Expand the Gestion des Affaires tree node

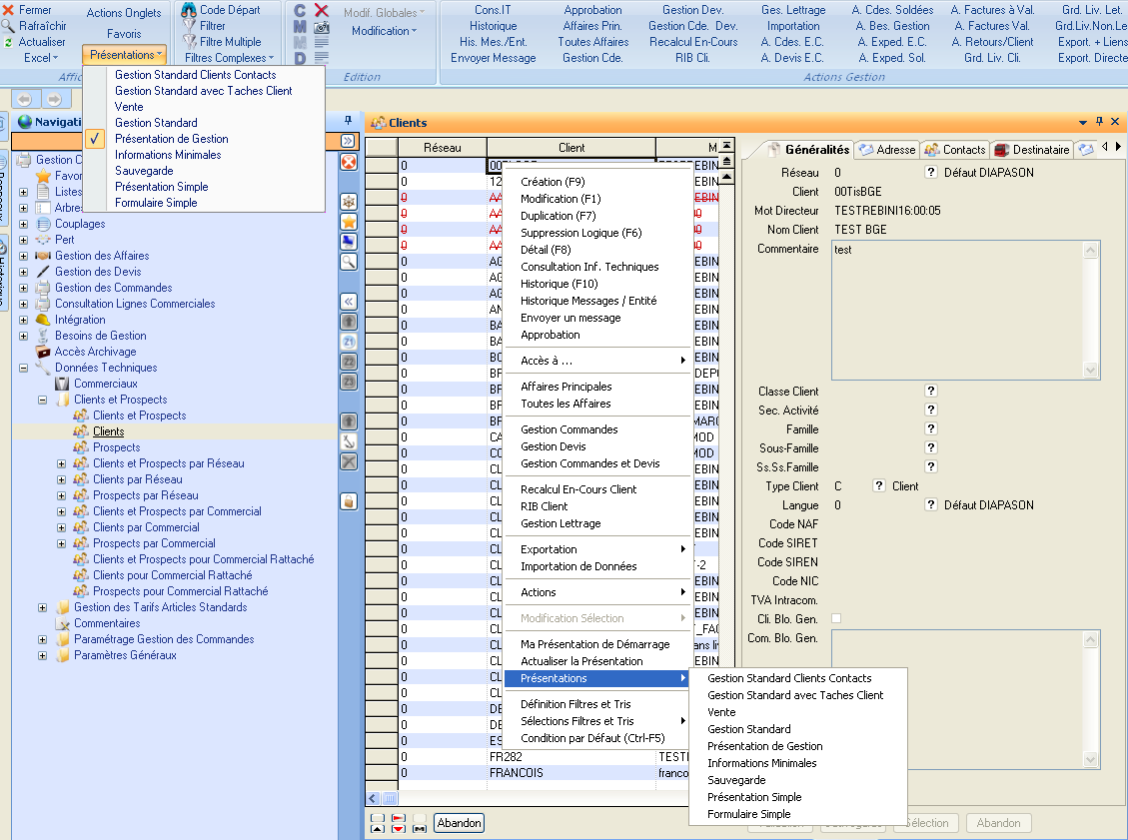(23, 256)
